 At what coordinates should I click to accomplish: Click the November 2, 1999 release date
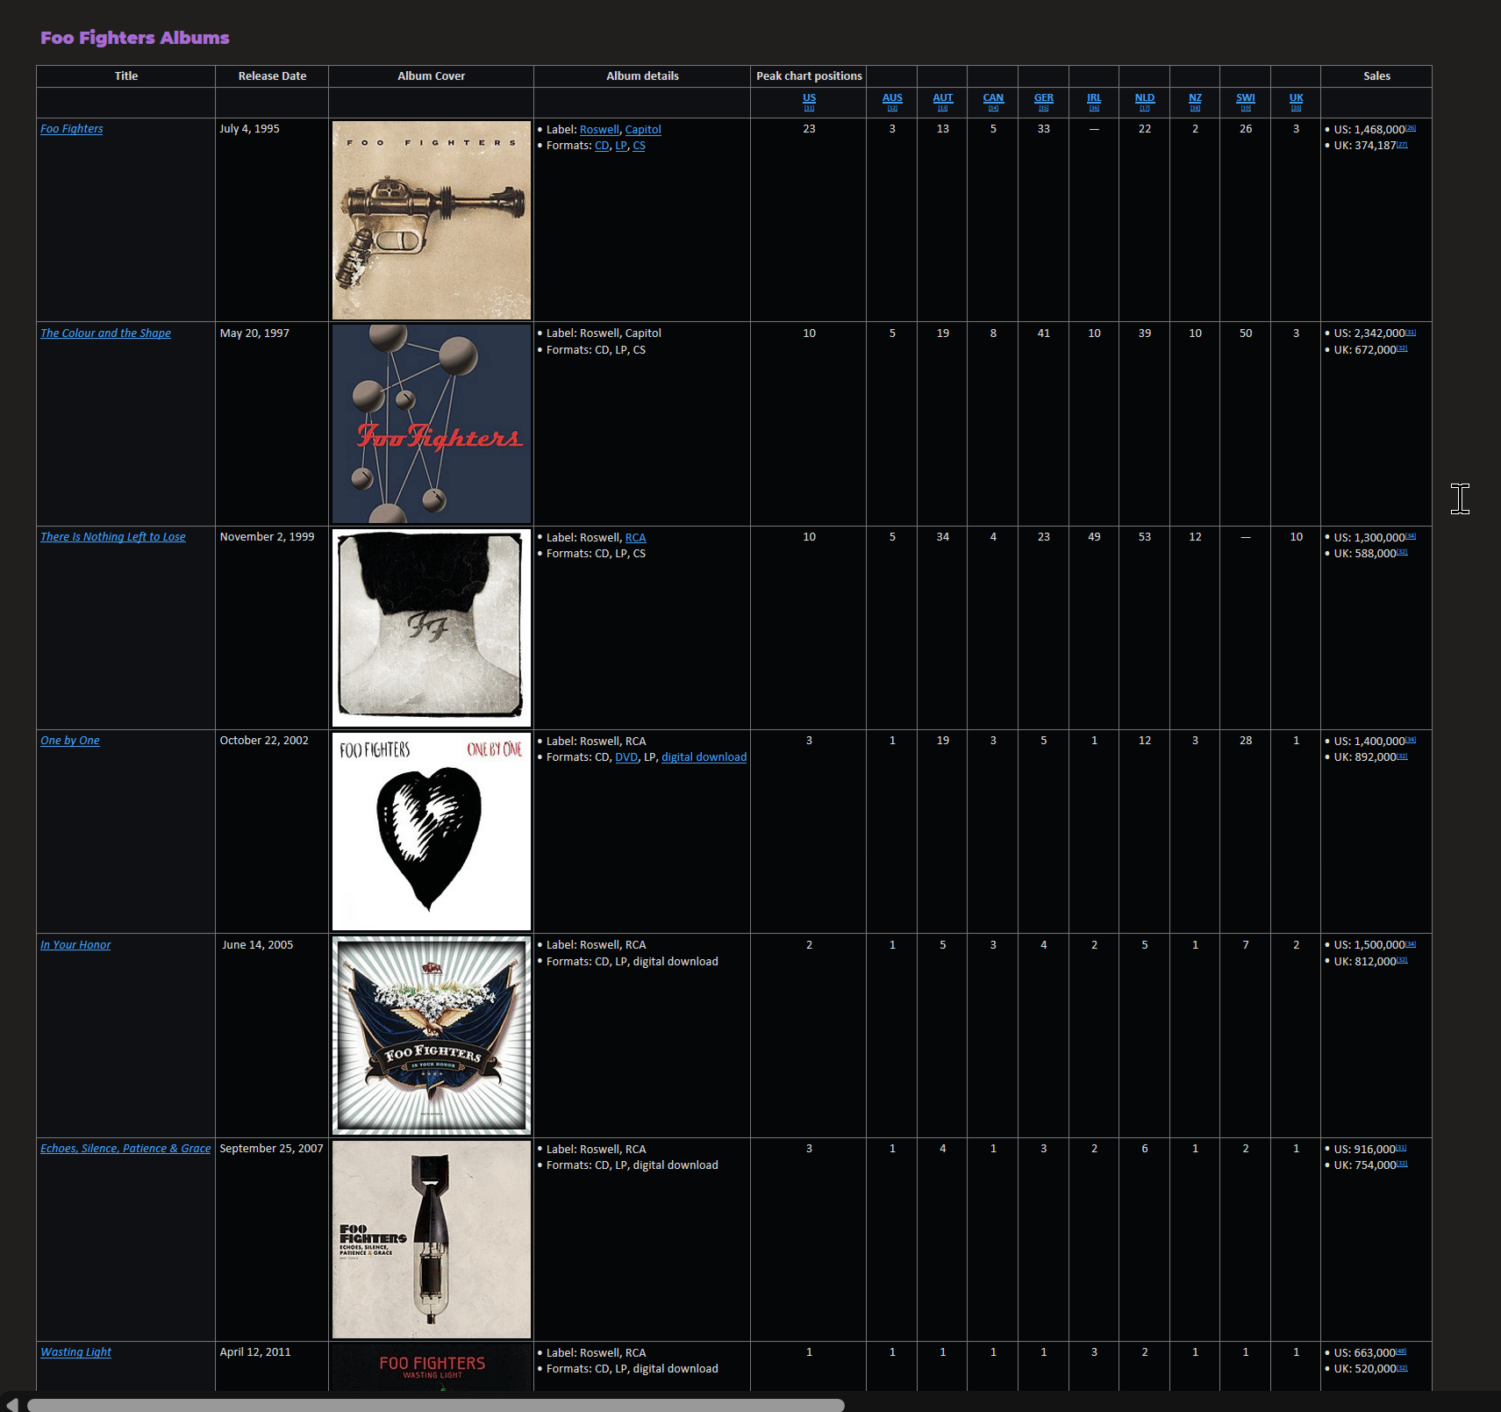click(267, 537)
